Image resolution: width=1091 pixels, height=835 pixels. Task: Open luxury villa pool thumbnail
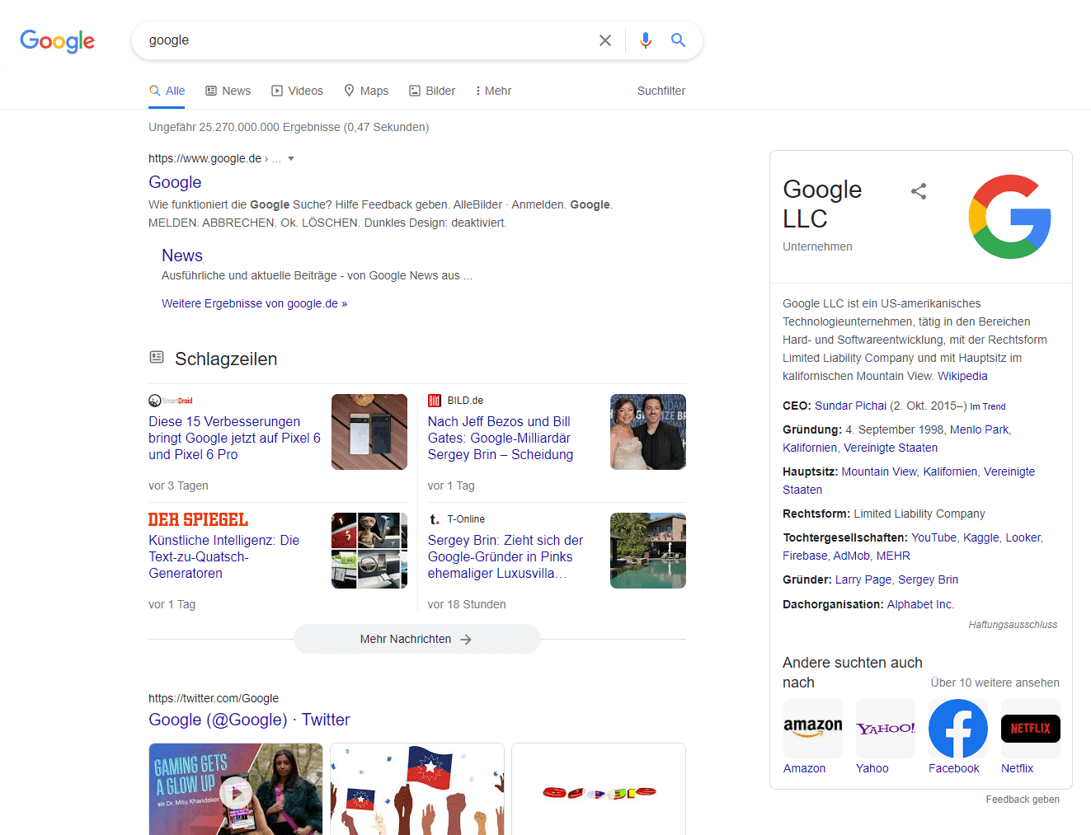pos(648,551)
